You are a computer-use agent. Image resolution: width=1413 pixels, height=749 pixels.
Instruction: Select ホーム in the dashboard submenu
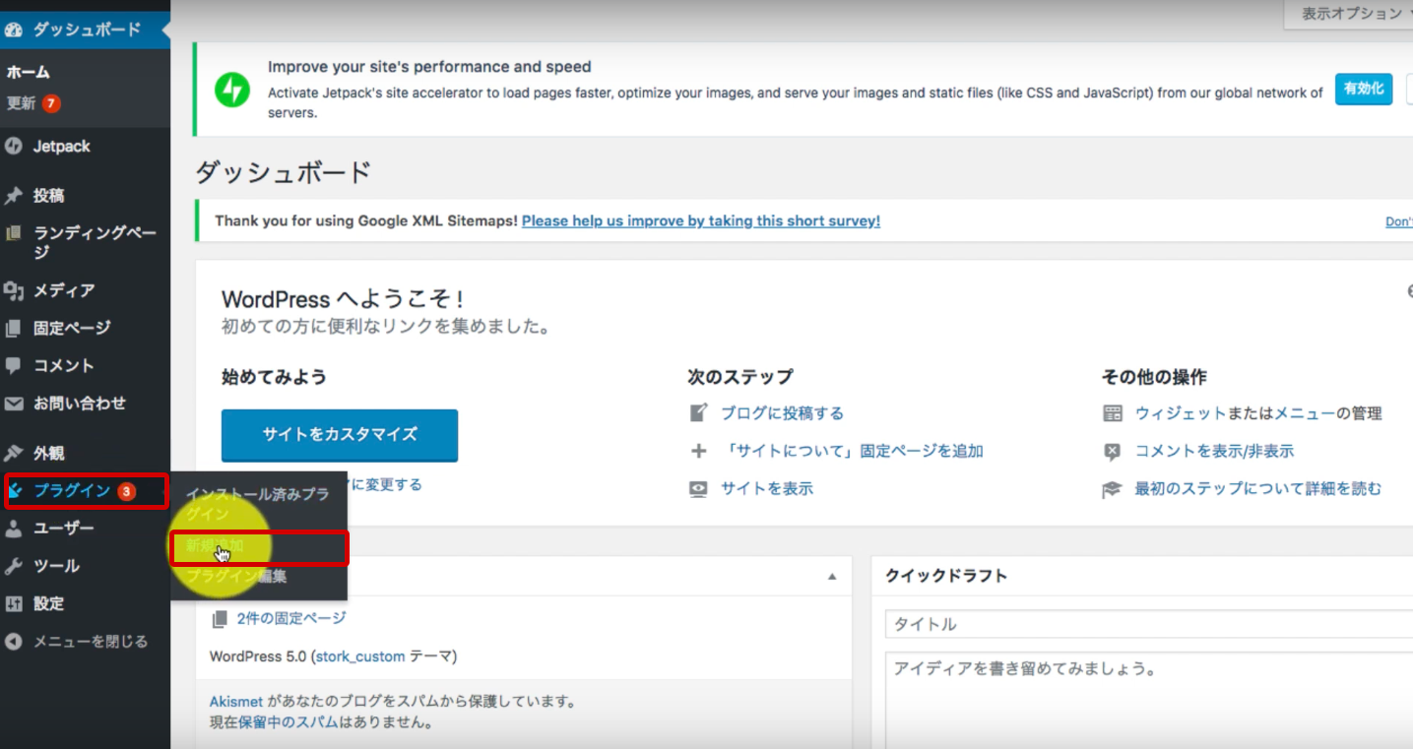click(28, 72)
